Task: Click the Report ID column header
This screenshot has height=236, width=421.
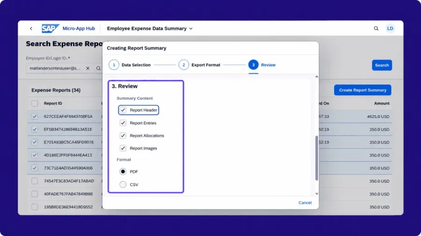Action: coord(53,103)
